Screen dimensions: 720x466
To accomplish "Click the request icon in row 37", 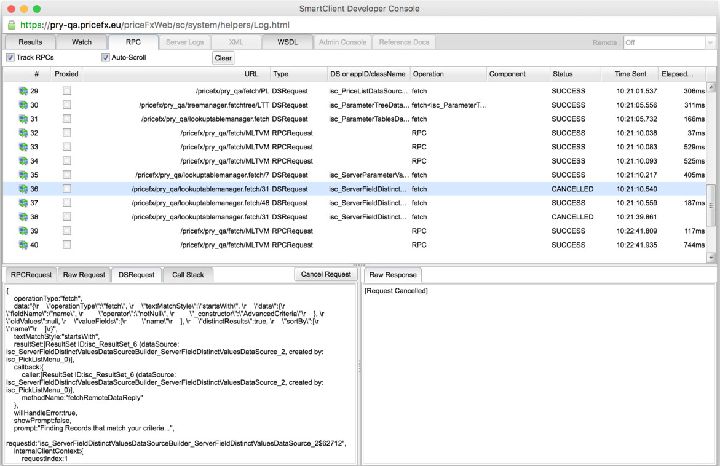I will 23,203.
